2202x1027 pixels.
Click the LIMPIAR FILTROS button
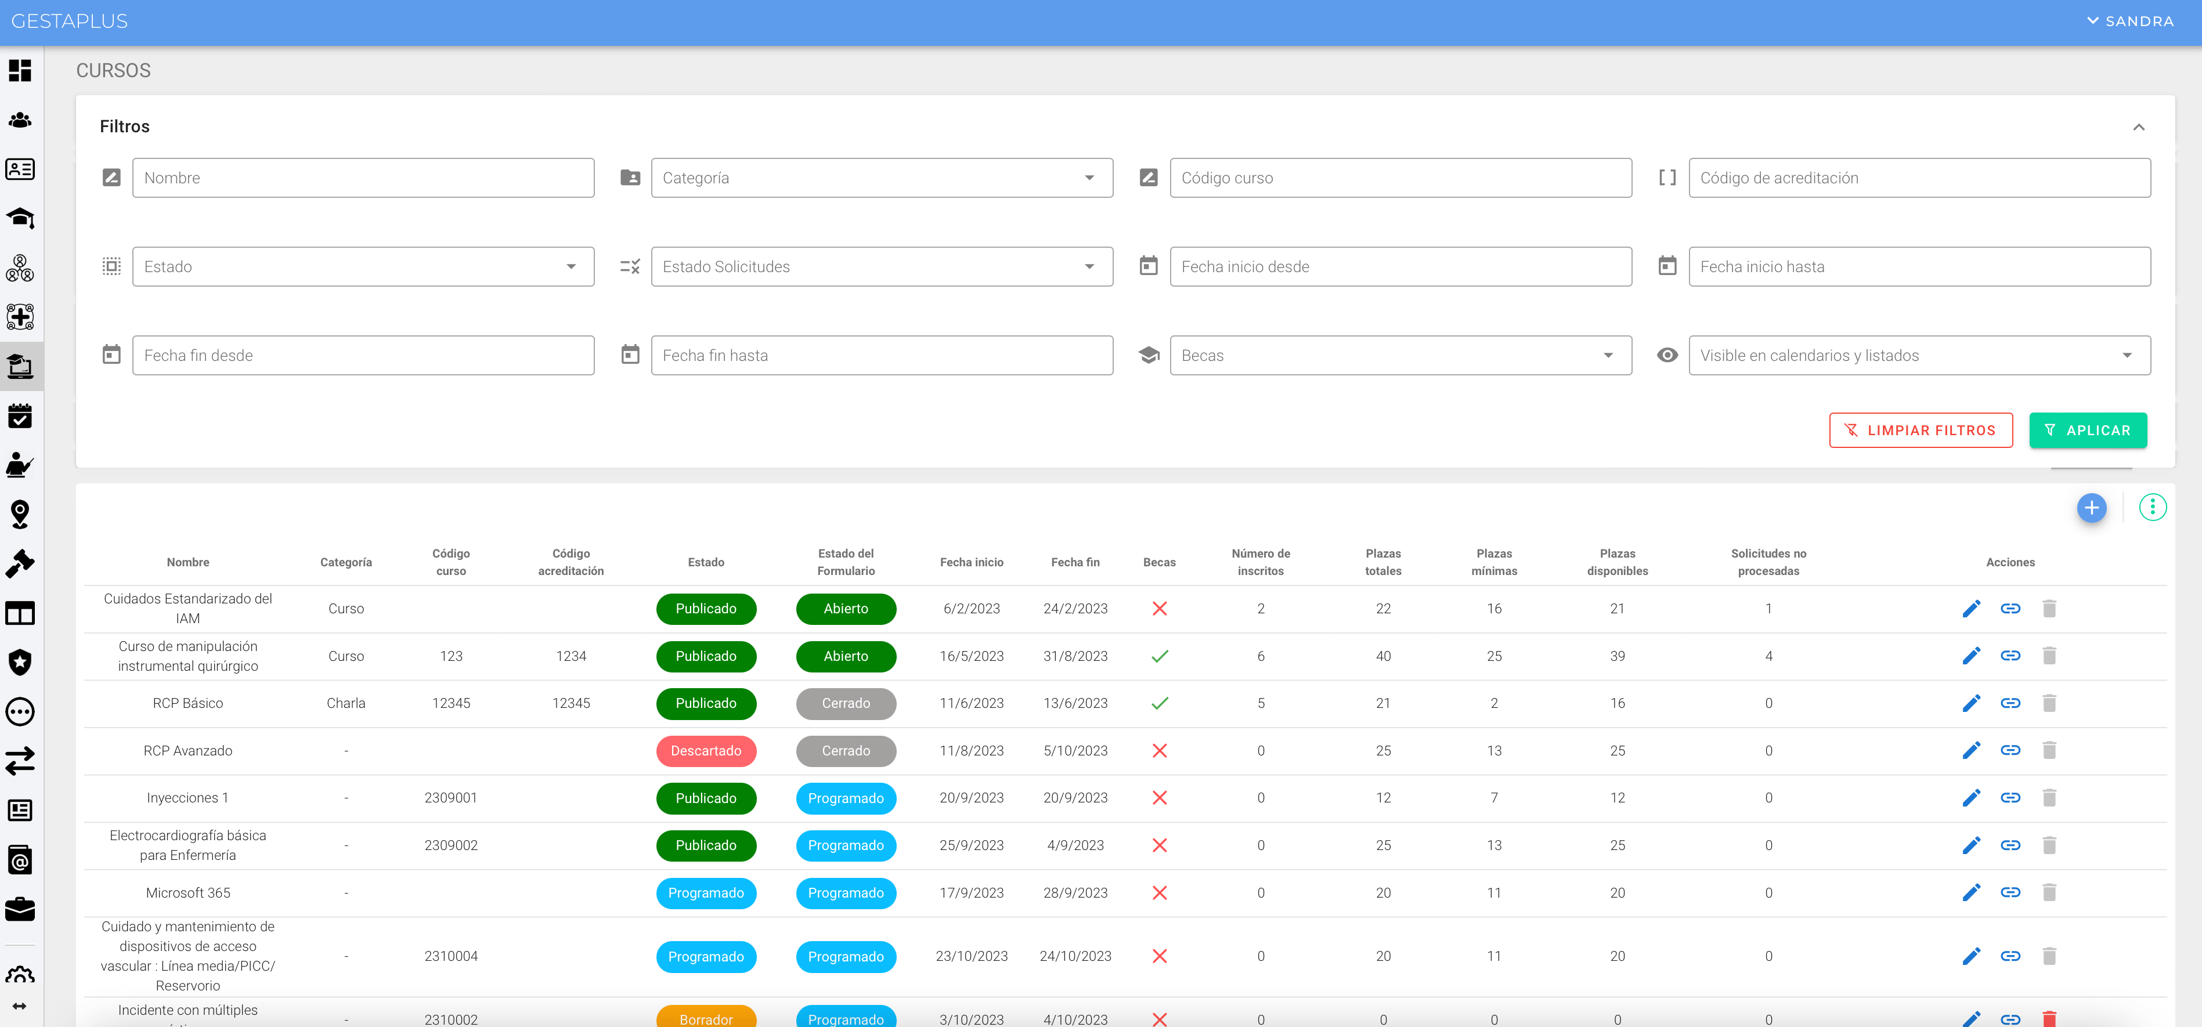tap(1920, 431)
